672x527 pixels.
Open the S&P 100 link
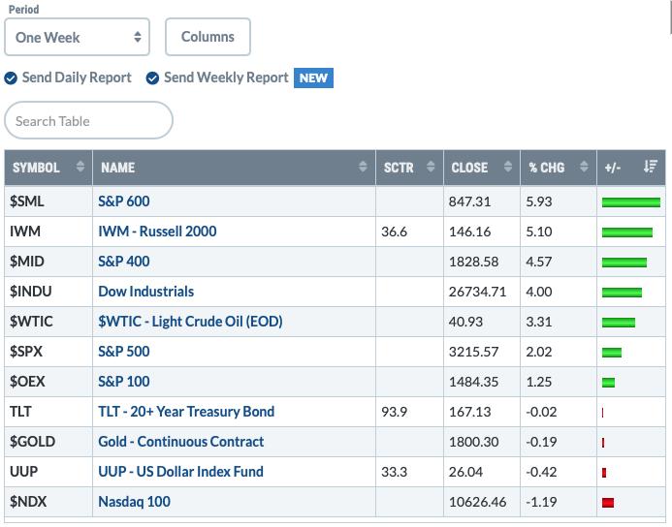[124, 382]
